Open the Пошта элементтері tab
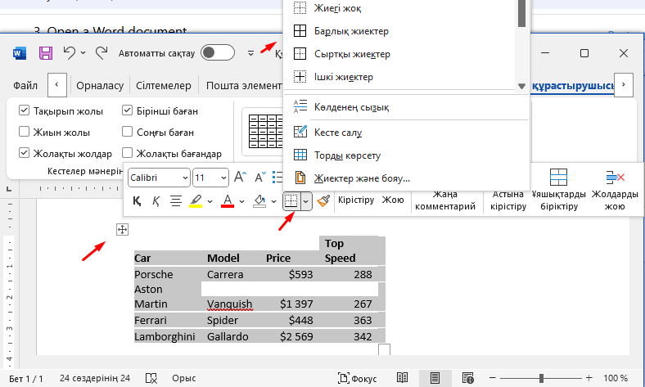 pyautogui.click(x=244, y=86)
